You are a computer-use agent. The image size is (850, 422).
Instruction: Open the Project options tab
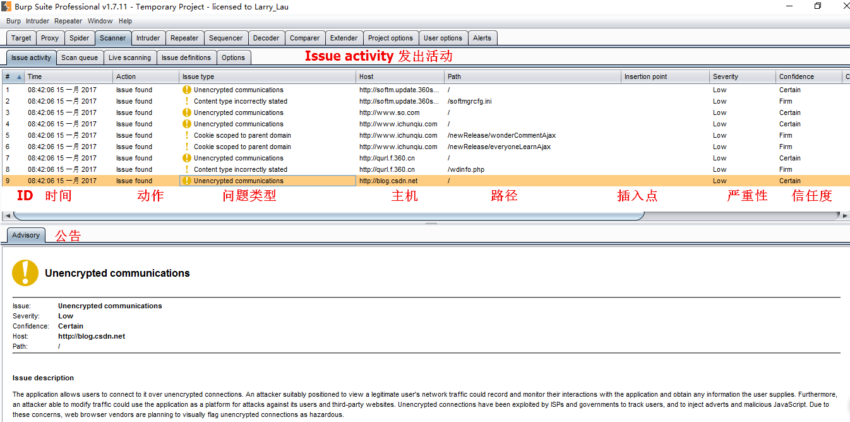[x=391, y=38]
